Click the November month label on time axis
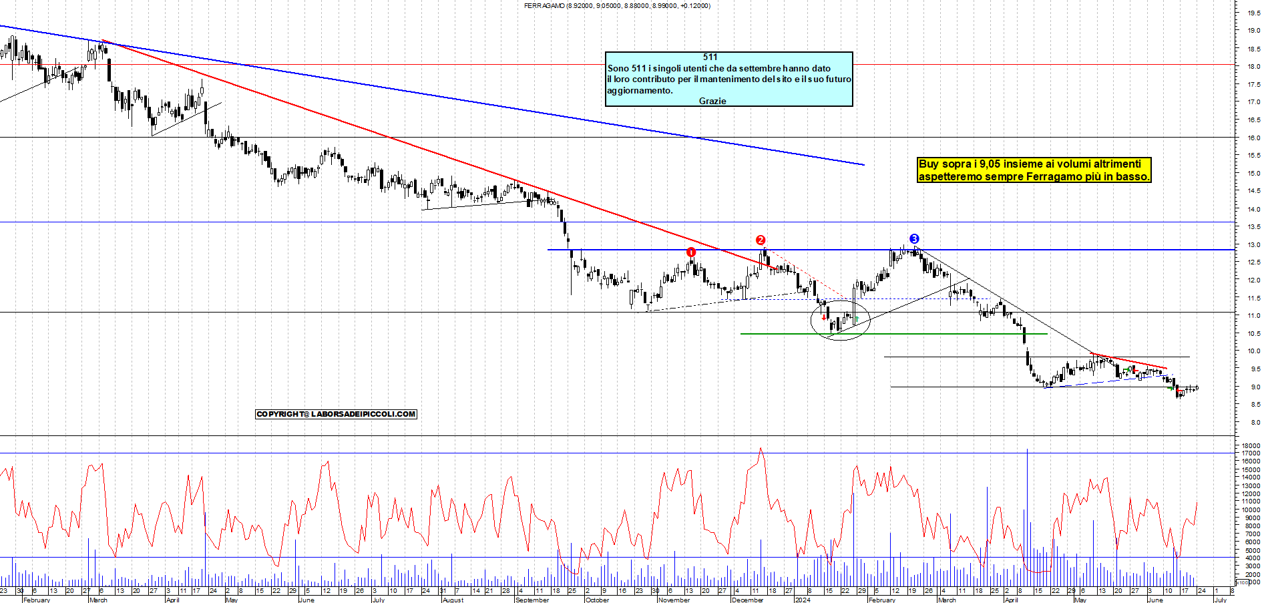This screenshot has width=1262, height=603. click(674, 600)
